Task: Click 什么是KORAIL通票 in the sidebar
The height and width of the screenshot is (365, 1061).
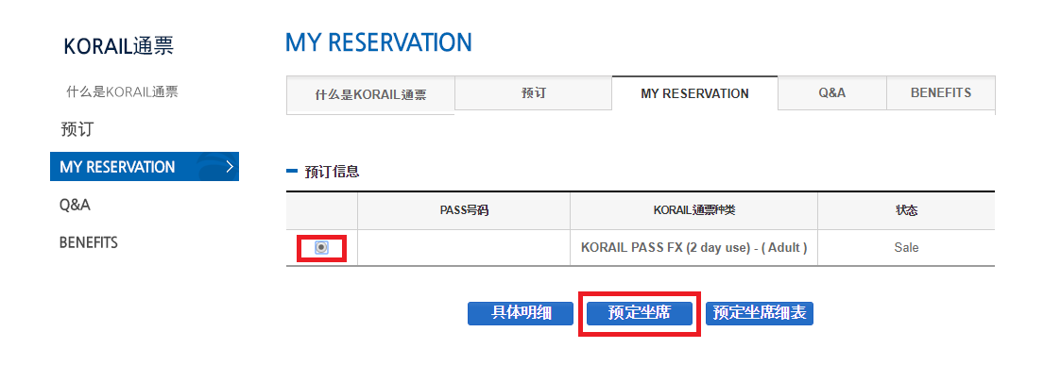Action: 122,92
